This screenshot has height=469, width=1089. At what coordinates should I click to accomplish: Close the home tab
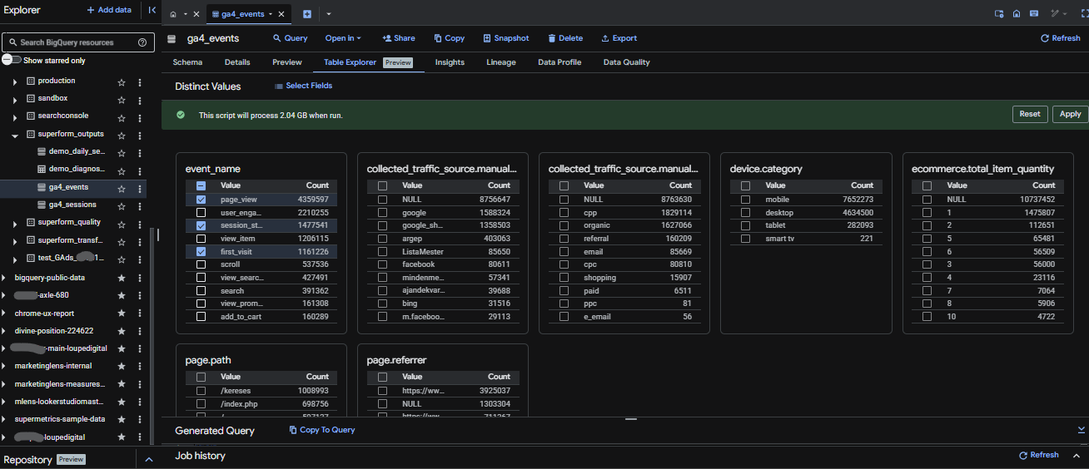coord(196,14)
